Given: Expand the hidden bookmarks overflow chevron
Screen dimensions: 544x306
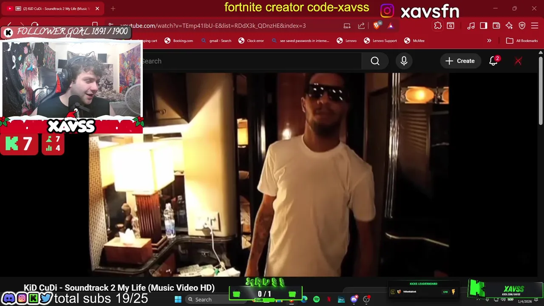Looking at the screenshot, I should pyautogui.click(x=489, y=41).
